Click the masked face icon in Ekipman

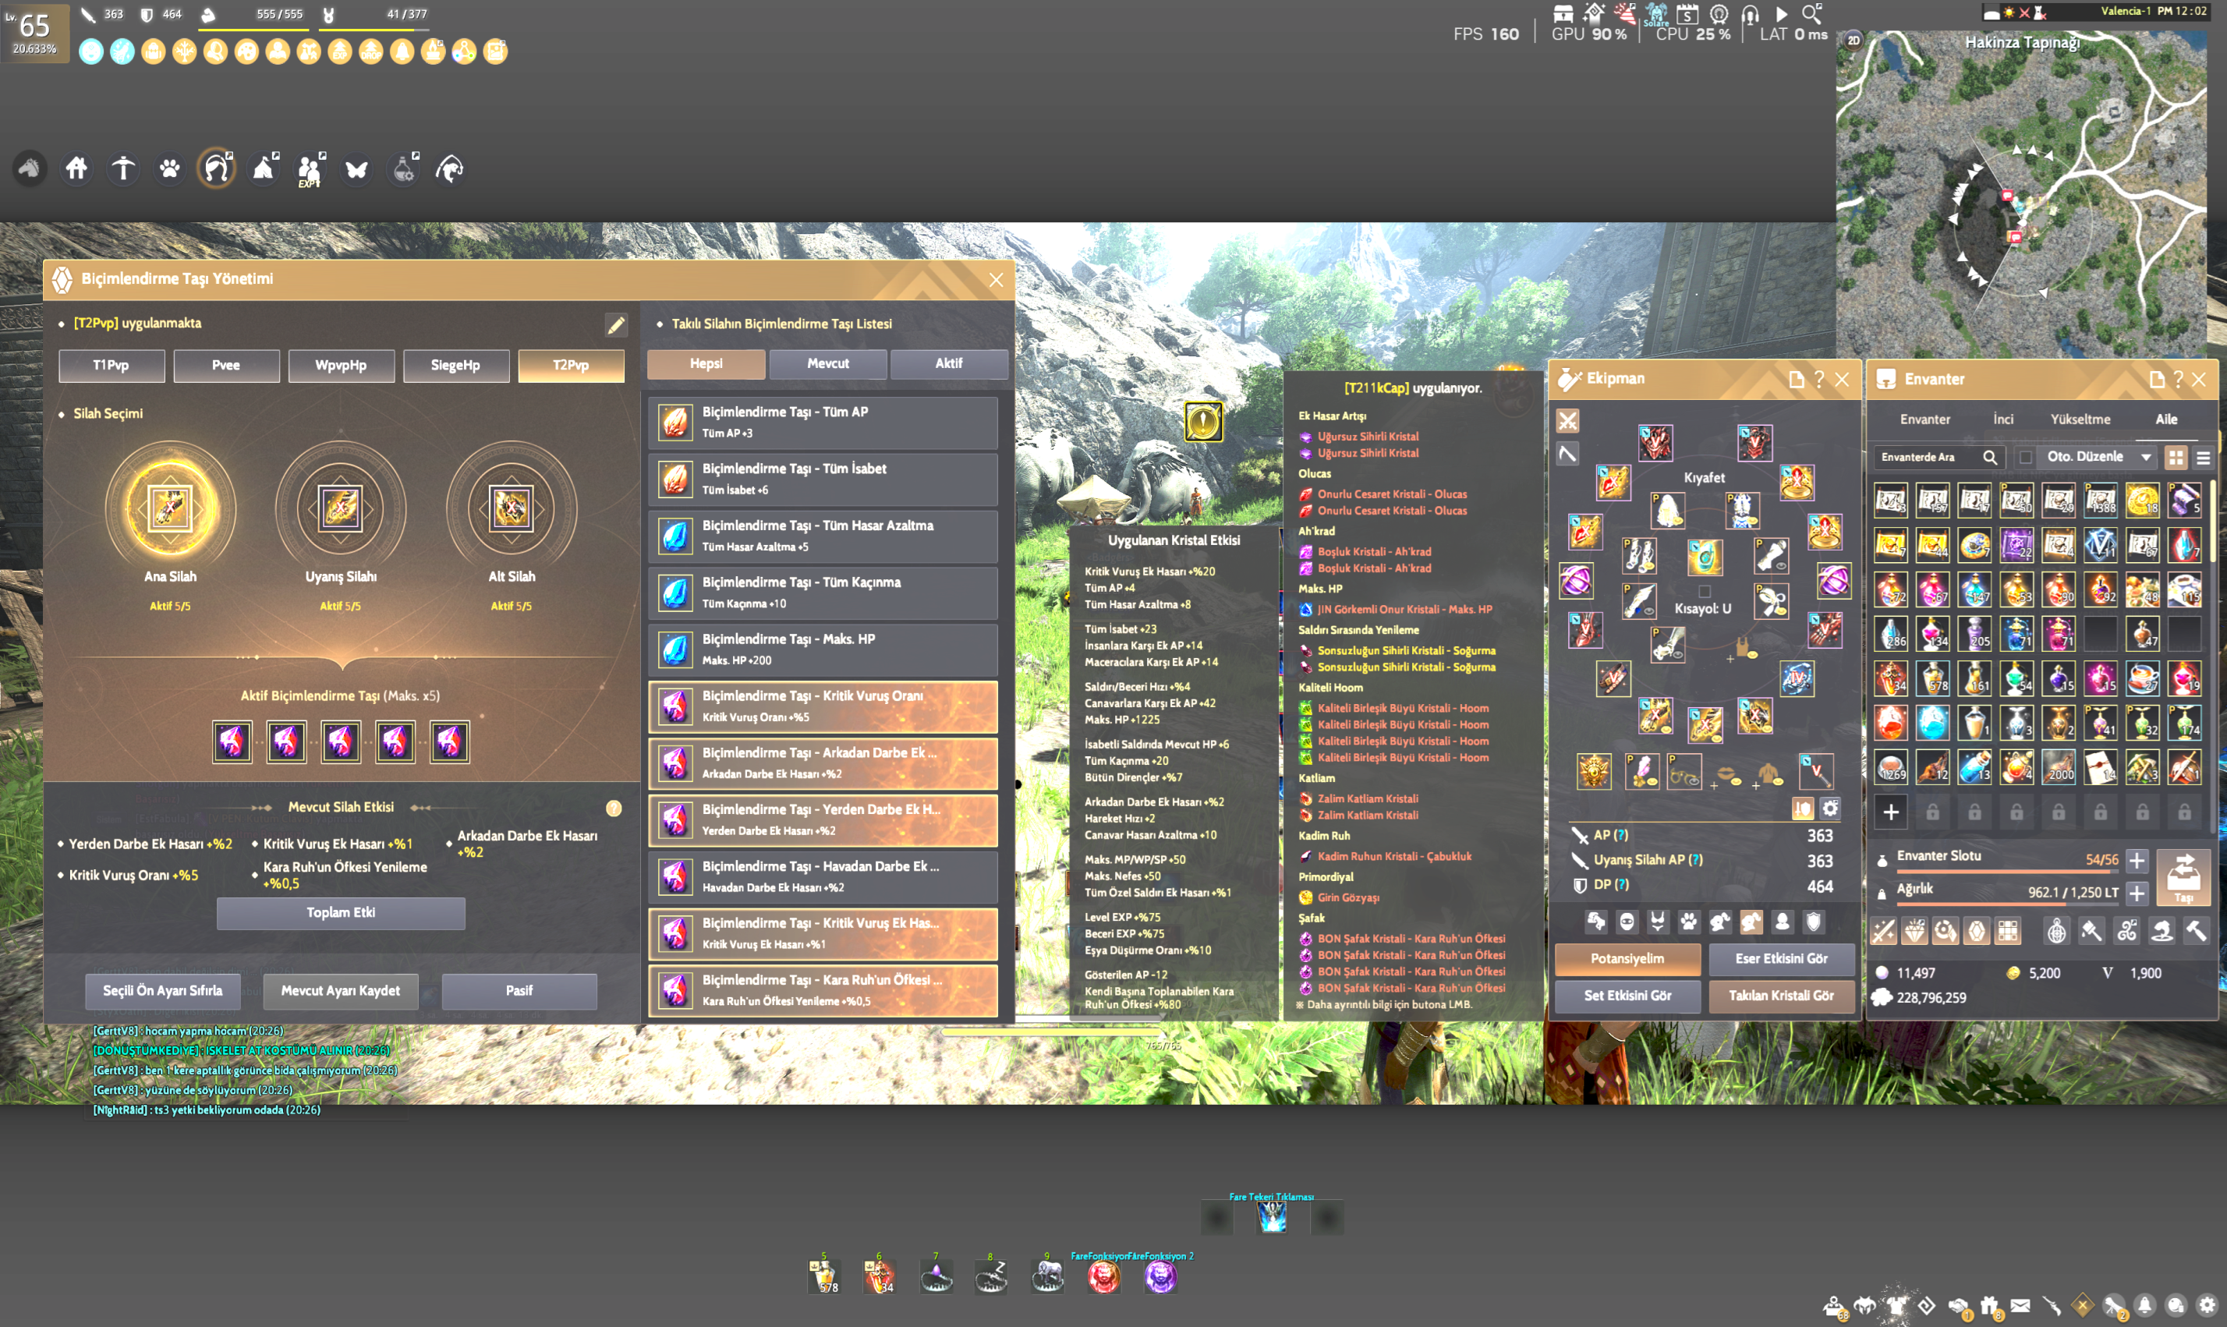point(1627,922)
